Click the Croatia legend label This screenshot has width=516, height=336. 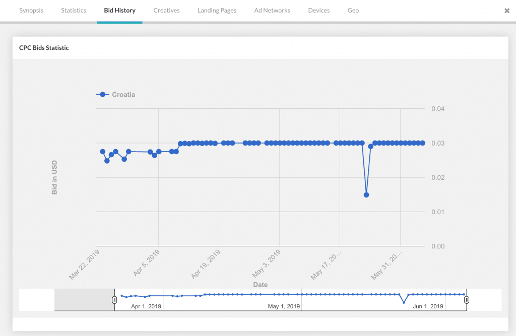pos(123,94)
